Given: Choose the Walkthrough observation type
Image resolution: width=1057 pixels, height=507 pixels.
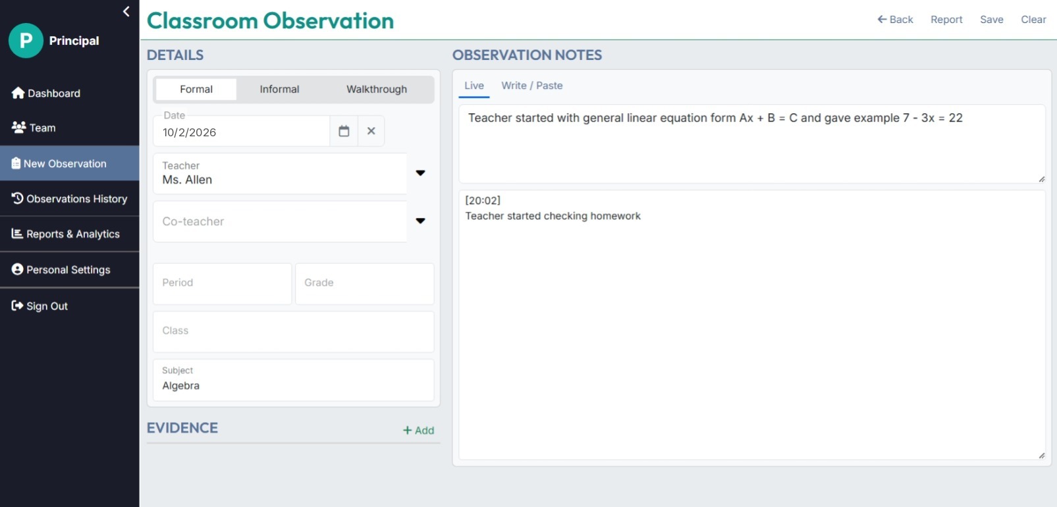Looking at the screenshot, I should pos(377,90).
